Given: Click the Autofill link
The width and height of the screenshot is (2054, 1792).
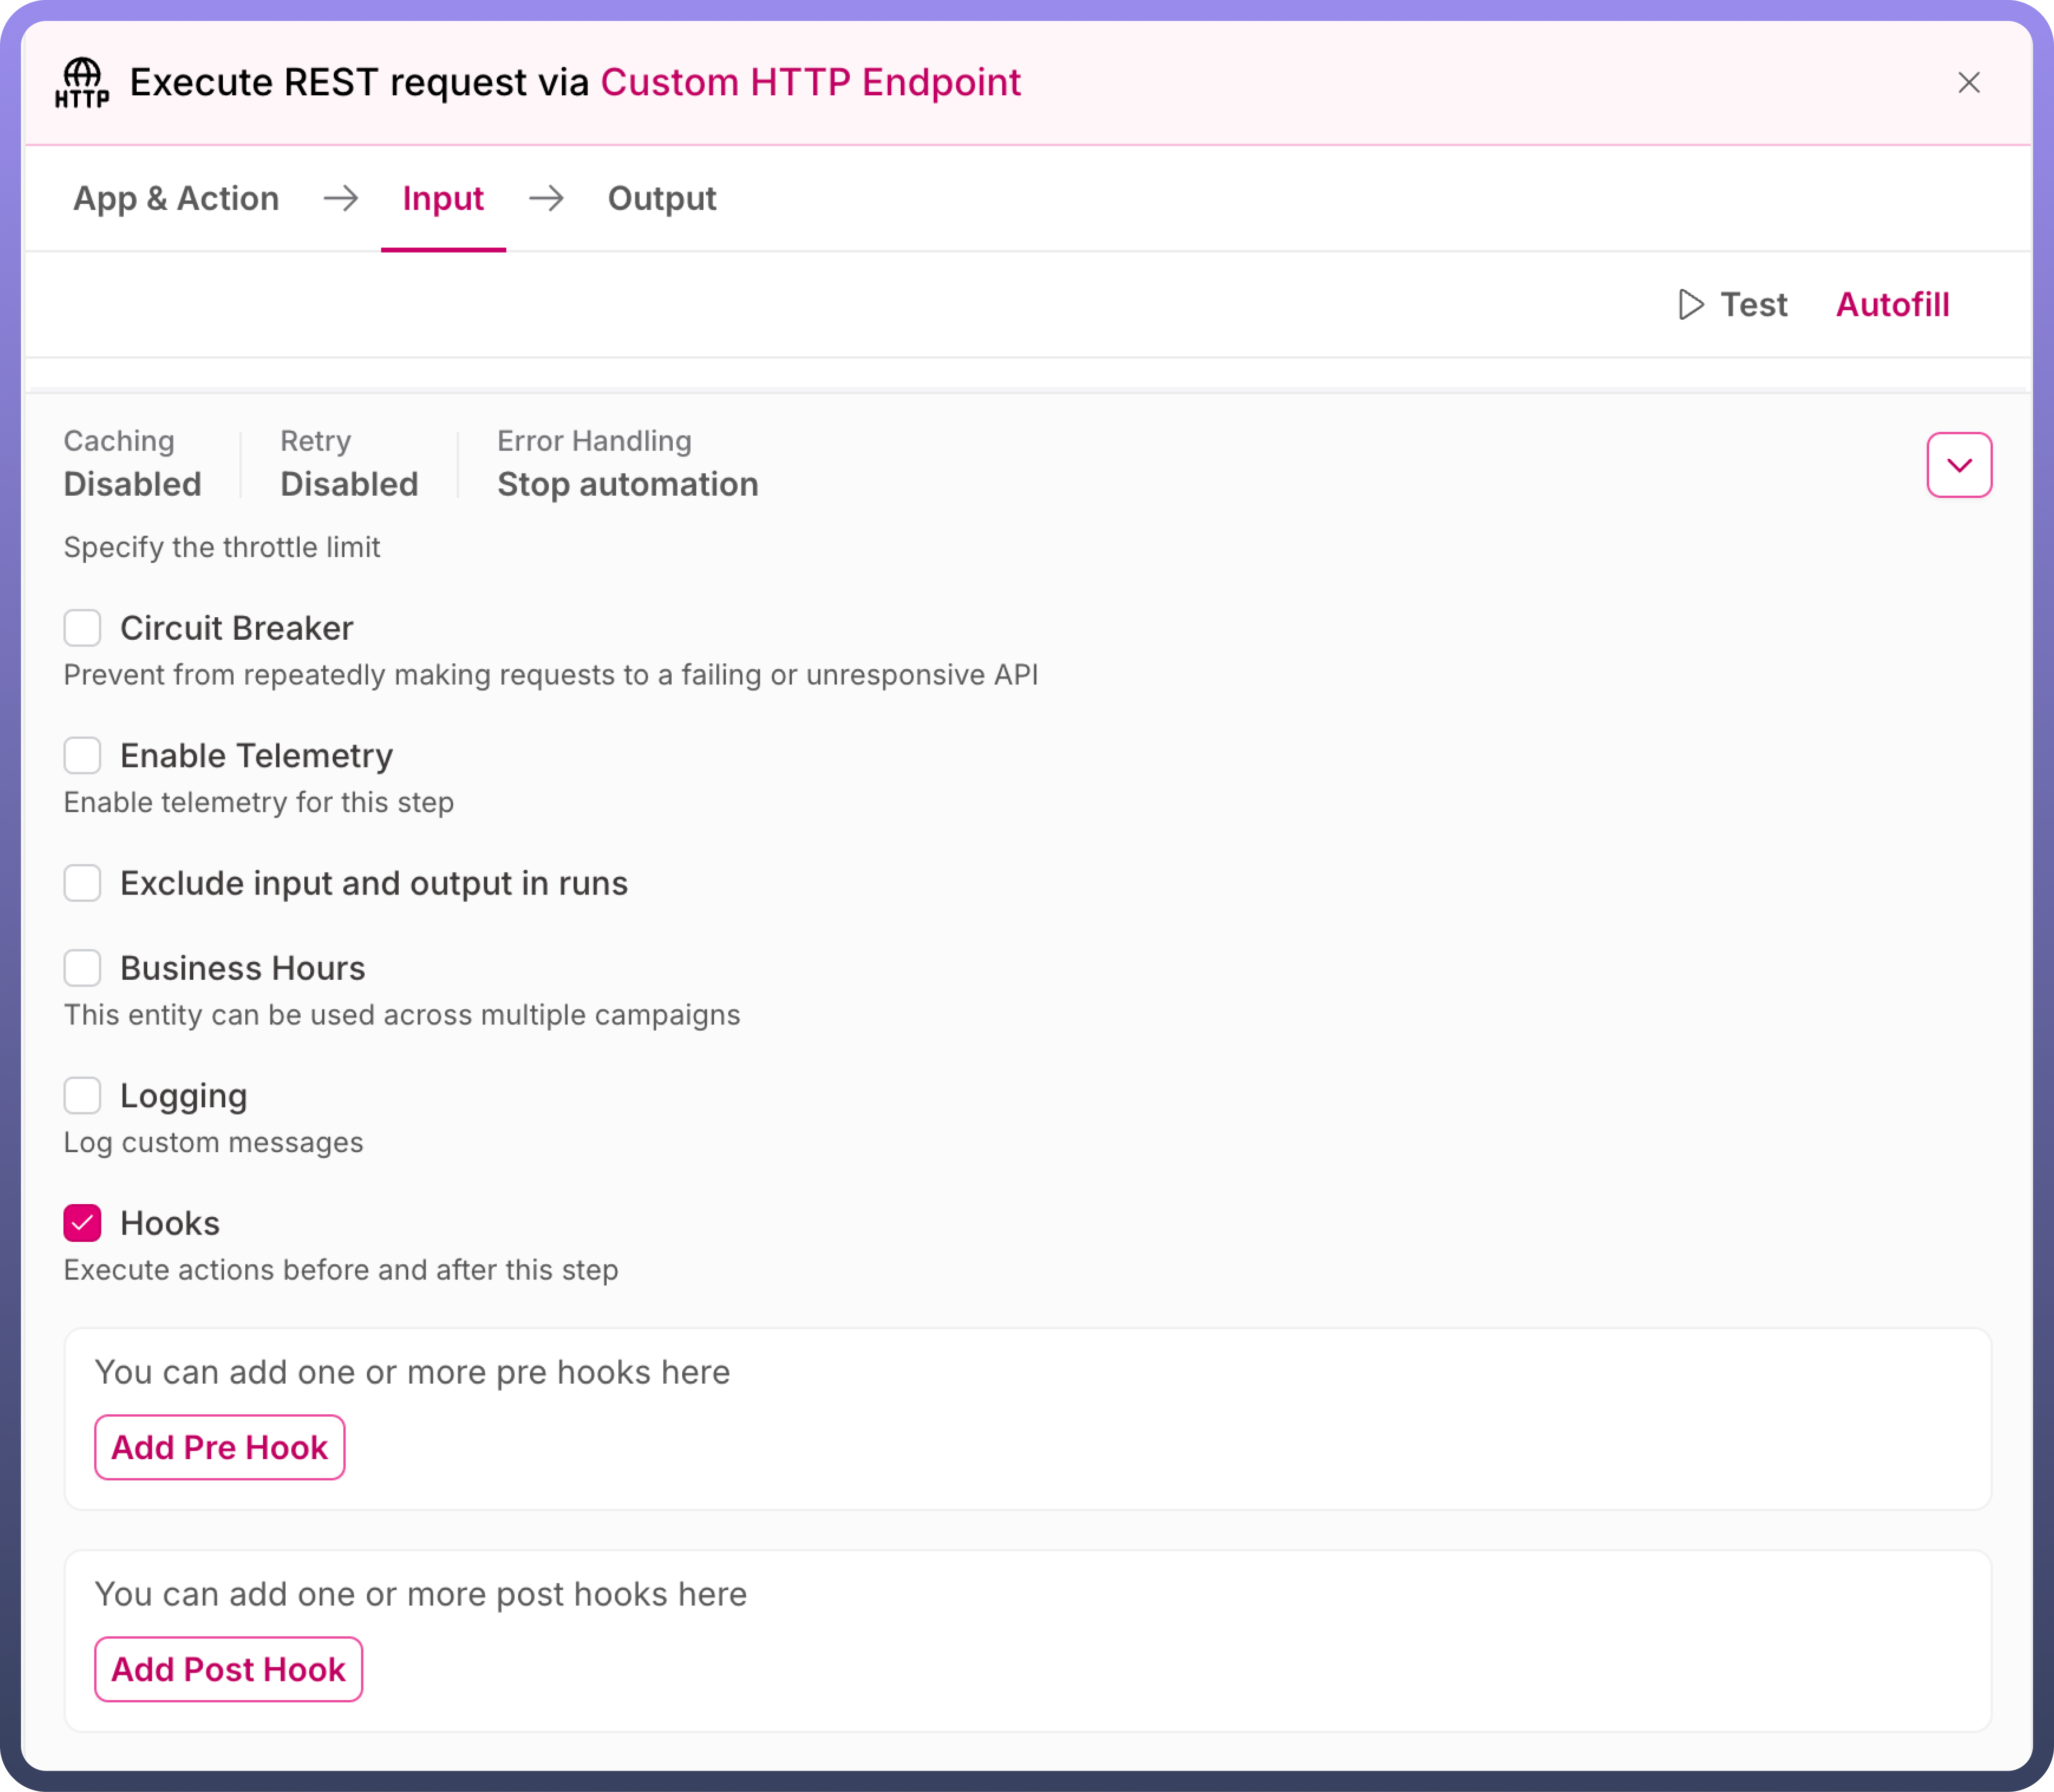Looking at the screenshot, I should [x=1892, y=305].
